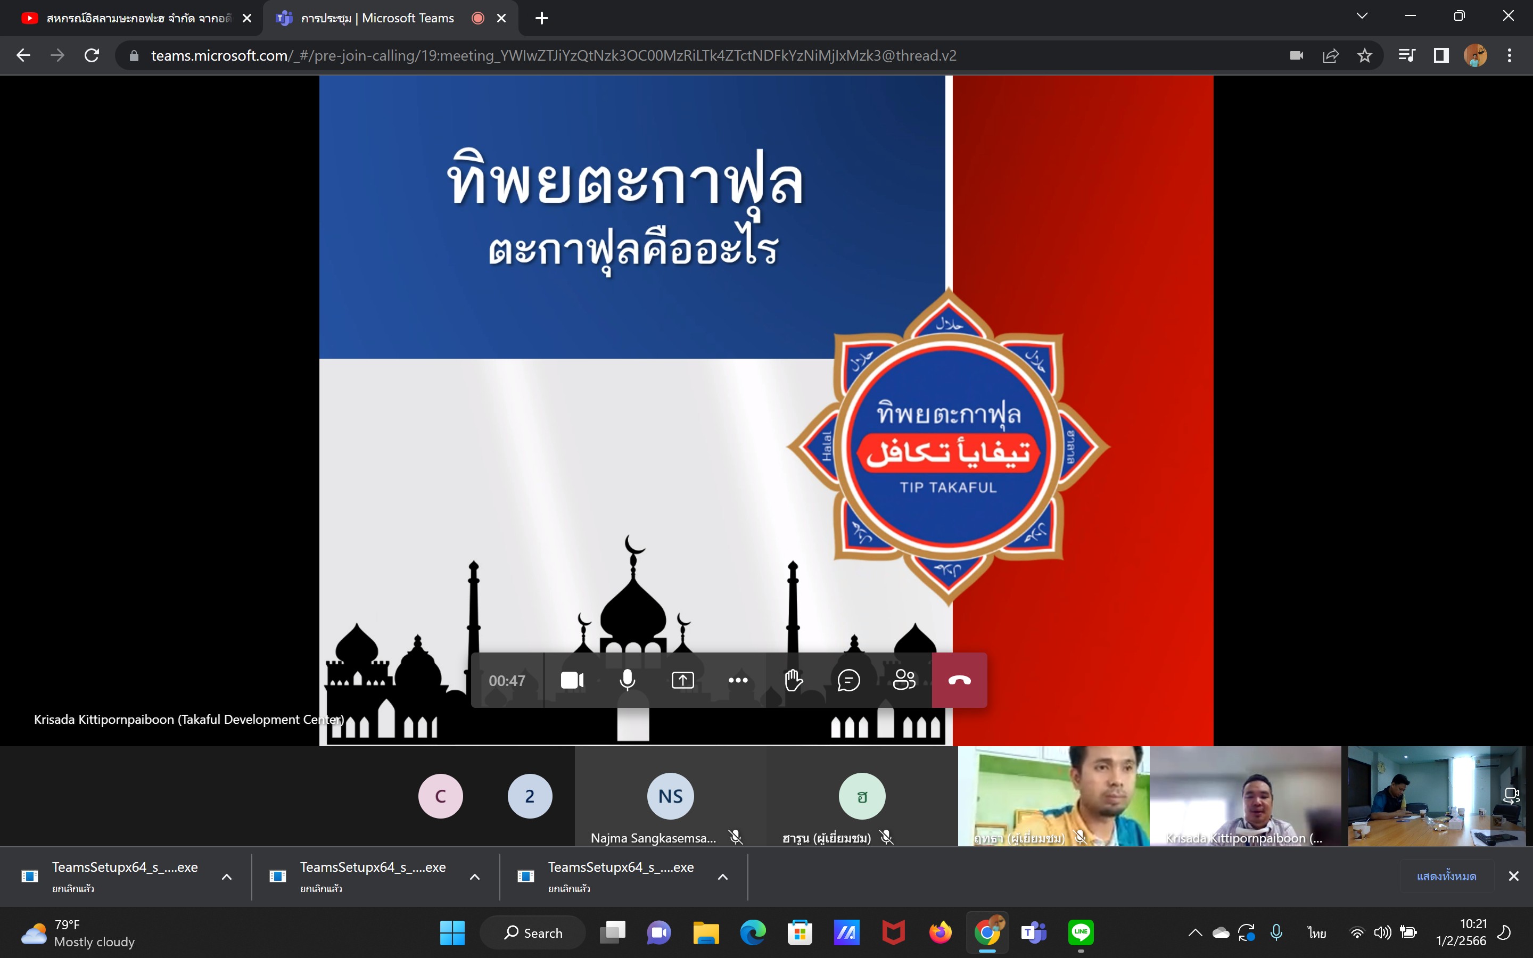
Task: Open the Chrome three-dot menu
Action: 1510,56
